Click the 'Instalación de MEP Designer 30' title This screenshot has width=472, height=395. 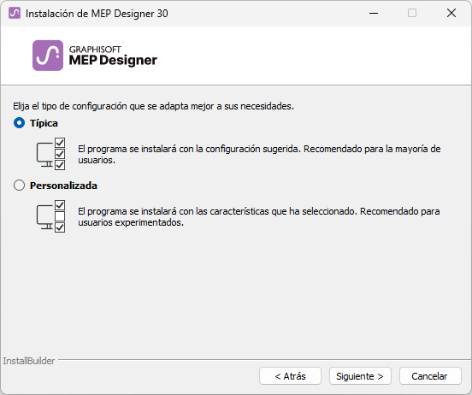(97, 14)
